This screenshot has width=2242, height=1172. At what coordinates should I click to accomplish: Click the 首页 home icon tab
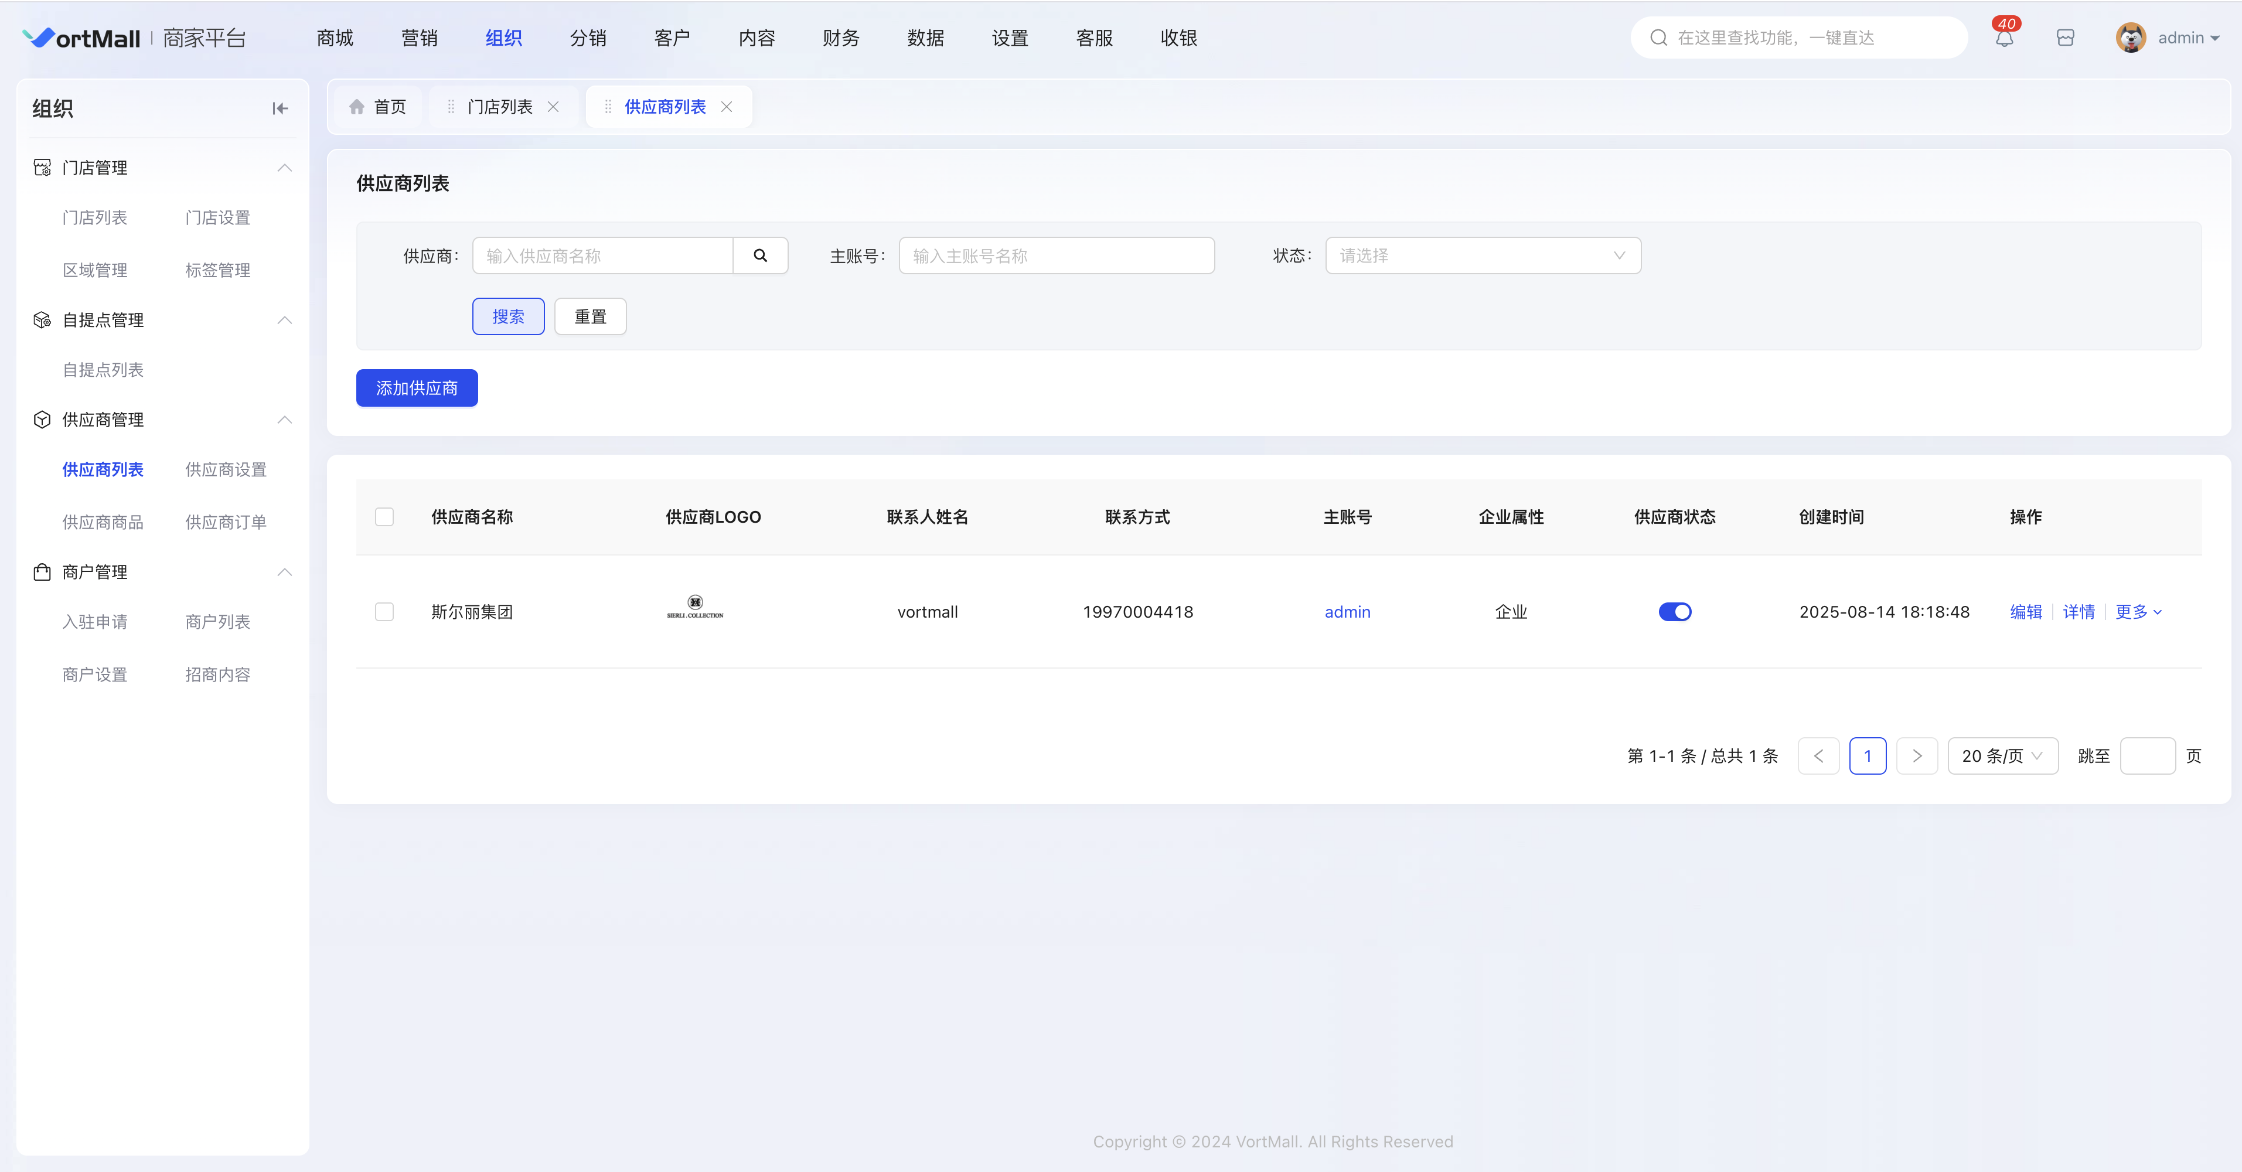coord(378,107)
